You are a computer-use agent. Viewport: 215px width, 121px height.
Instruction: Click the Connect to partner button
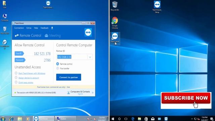point(69,77)
